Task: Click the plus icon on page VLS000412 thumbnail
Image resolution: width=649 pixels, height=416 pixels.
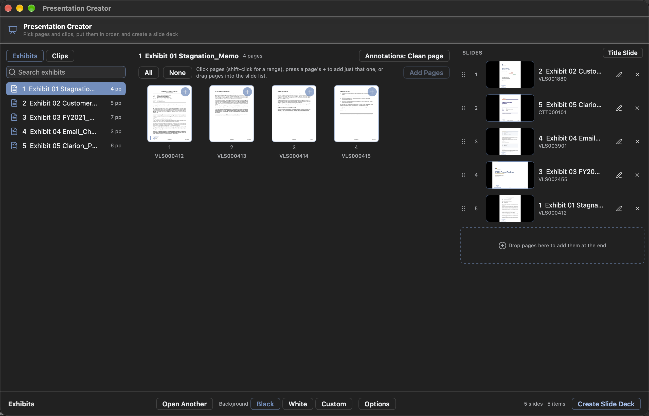Action: (x=185, y=92)
